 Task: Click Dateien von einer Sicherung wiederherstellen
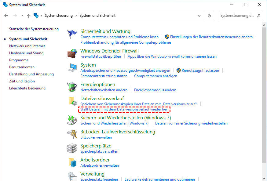pyautogui.click(x=192, y=123)
